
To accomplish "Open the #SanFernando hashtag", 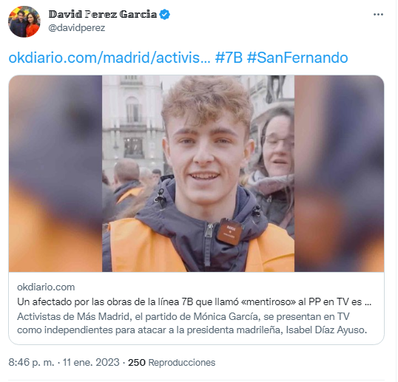I will coord(297,58).
